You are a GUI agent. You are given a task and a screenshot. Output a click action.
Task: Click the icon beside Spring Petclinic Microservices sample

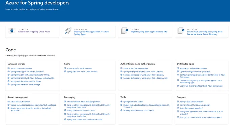tap(178, 105)
